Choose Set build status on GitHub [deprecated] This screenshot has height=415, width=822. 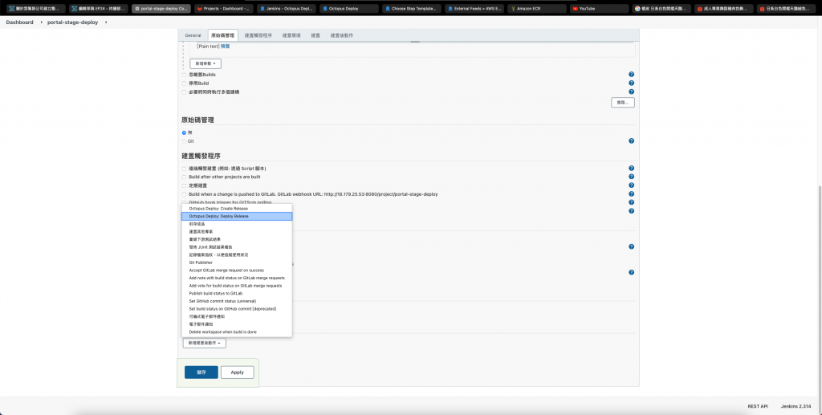coord(237,308)
